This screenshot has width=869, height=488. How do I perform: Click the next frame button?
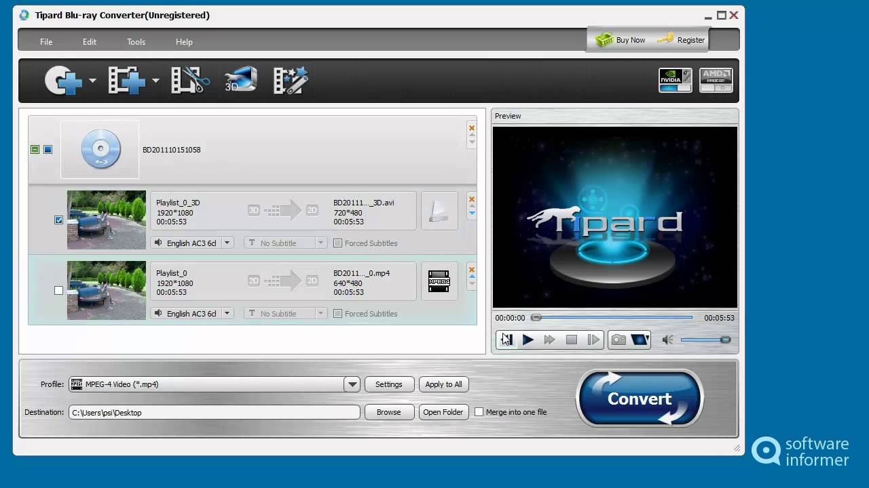click(593, 340)
